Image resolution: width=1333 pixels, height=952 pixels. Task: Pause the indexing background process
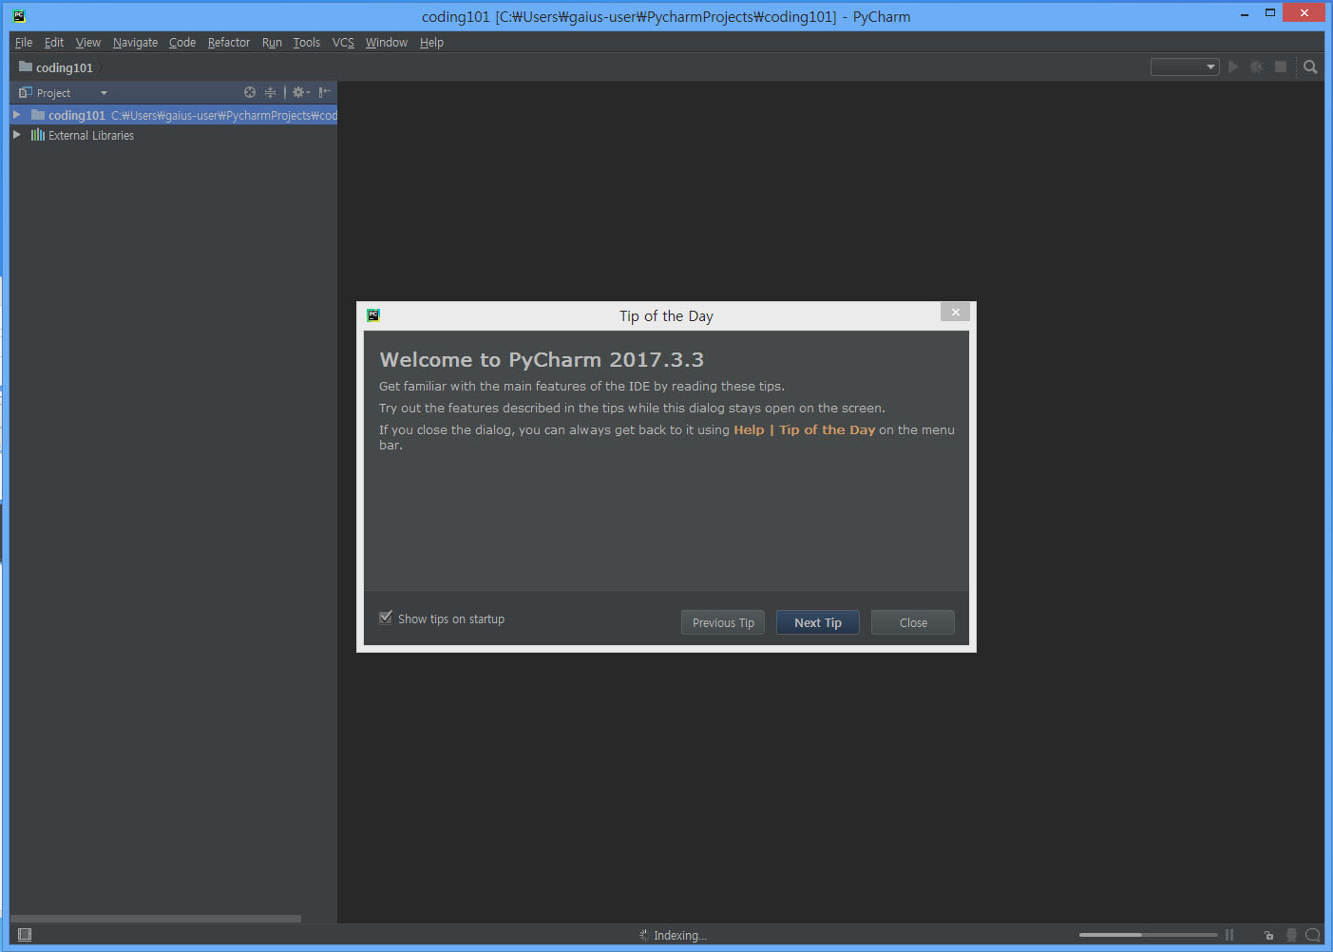1229,935
